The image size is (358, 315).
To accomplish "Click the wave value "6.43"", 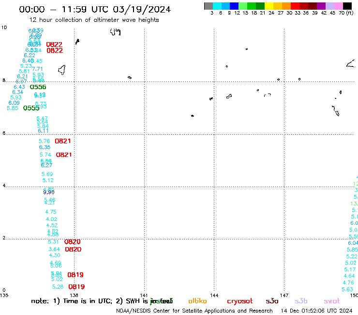I will tap(19, 87).
